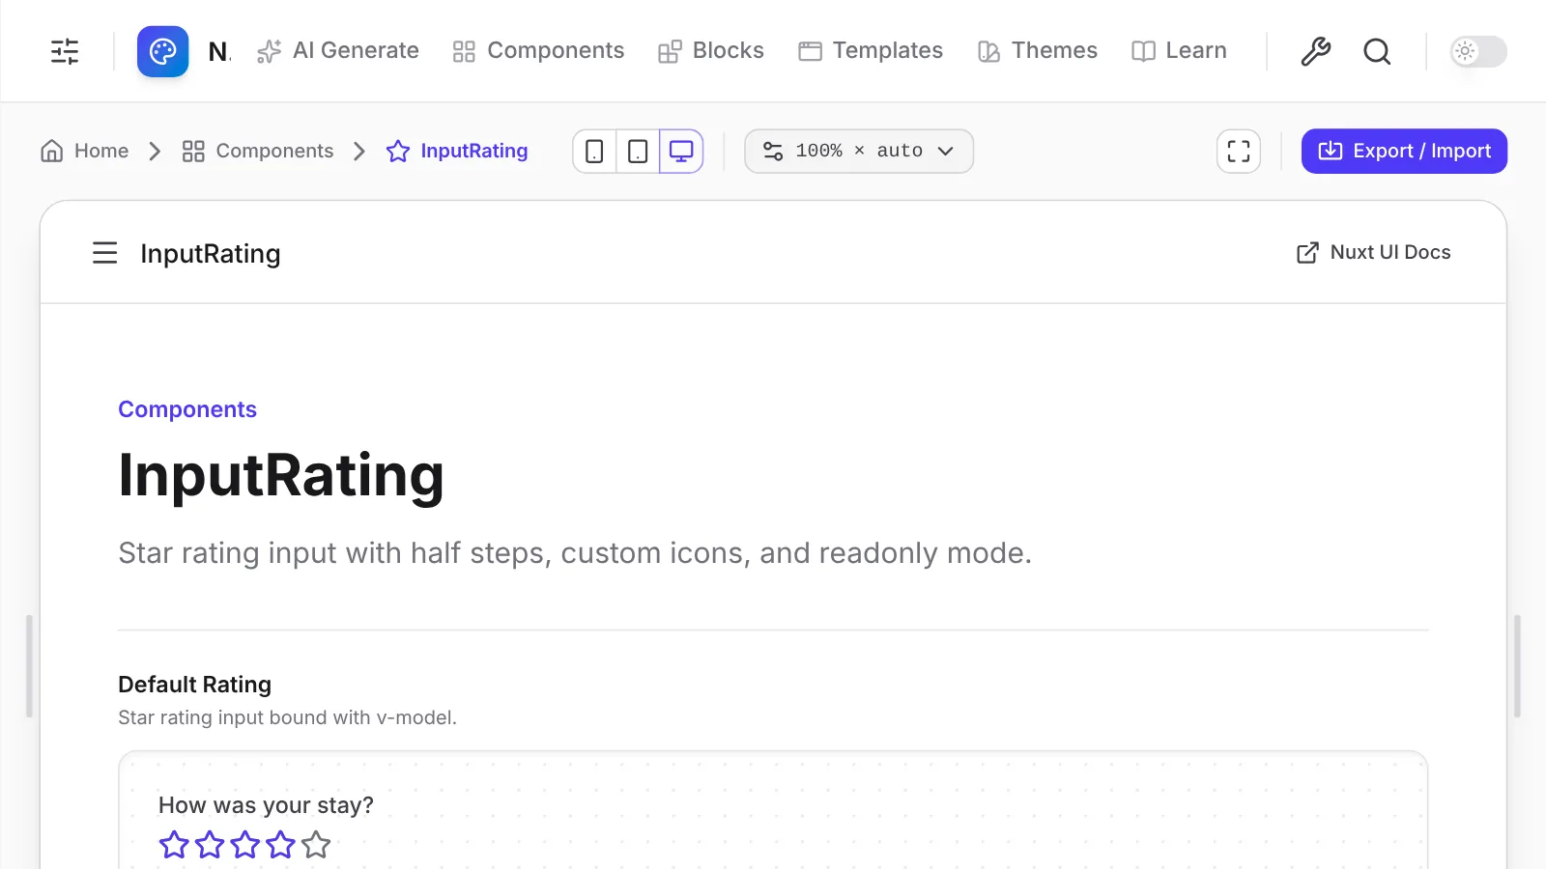Rate two stars in the stay rating
Image resolution: width=1546 pixels, height=869 pixels.
(210, 845)
